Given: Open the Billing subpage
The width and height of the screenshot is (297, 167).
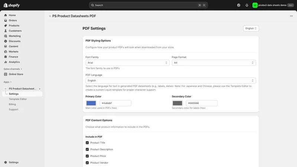Looking at the screenshot, I should click(x=12, y=104).
